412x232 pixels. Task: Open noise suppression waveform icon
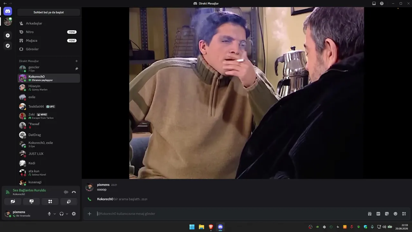[x=66, y=192]
